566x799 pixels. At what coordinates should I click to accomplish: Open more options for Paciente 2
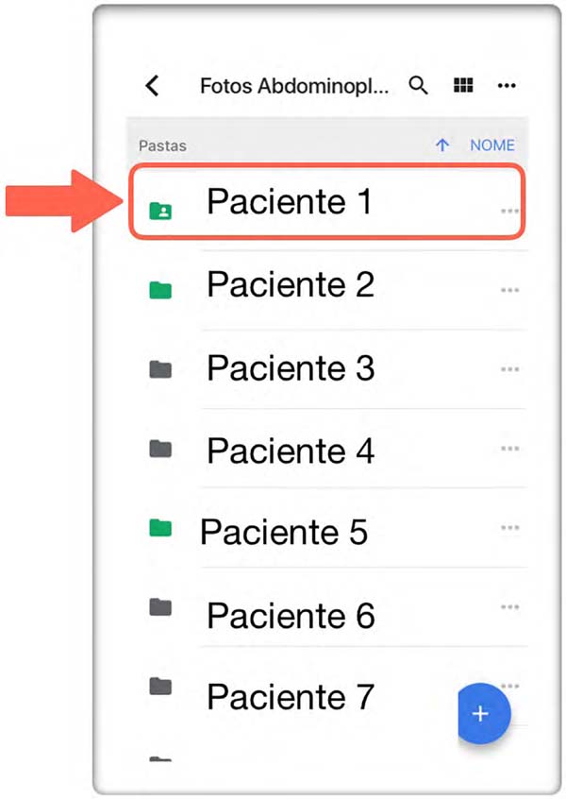[x=509, y=290]
